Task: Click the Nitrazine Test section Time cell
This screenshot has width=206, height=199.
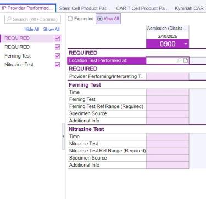Action: tap(168, 137)
